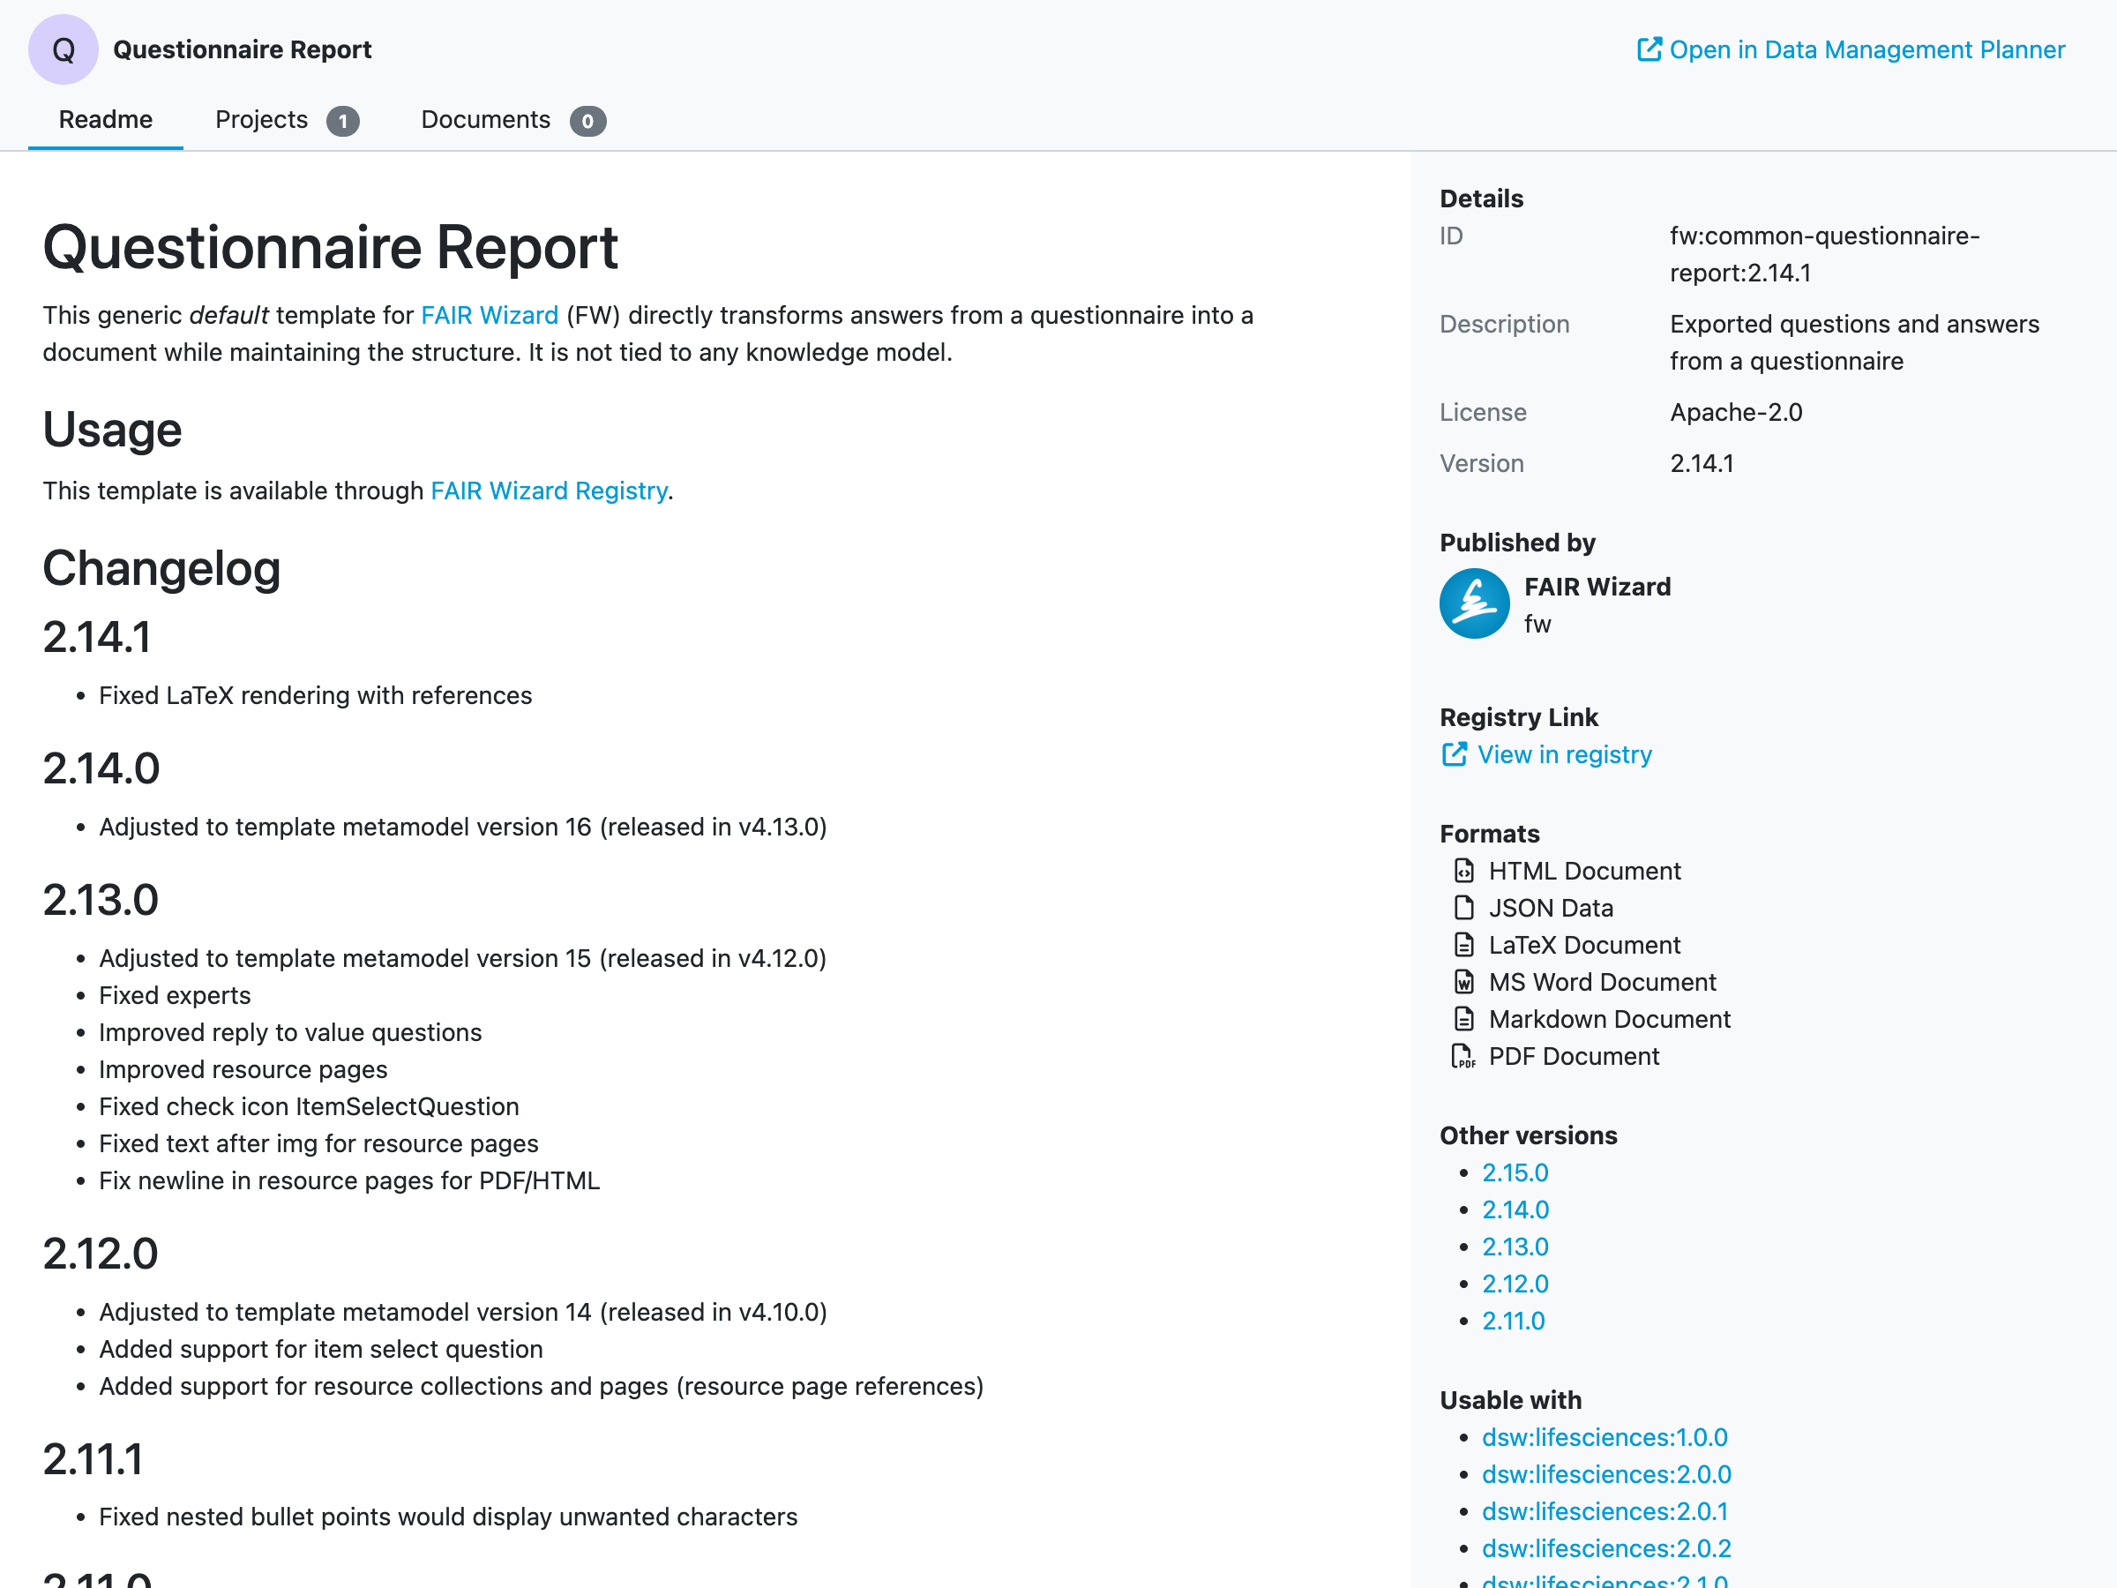Click the 2.11.1 changelog heading

[x=93, y=1461]
